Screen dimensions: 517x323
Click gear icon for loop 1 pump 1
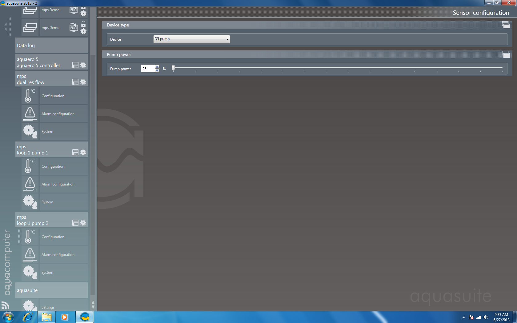point(83,152)
